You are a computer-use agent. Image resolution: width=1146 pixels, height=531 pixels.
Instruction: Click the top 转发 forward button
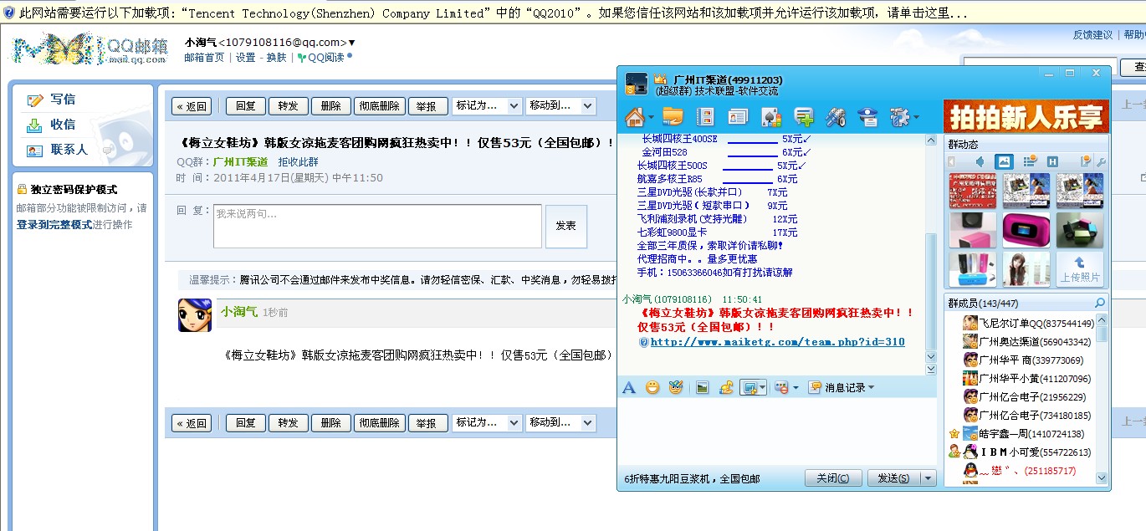coord(288,106)
